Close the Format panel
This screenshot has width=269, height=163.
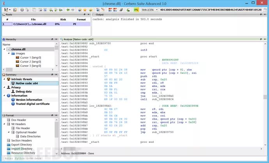tap(56, 115)
